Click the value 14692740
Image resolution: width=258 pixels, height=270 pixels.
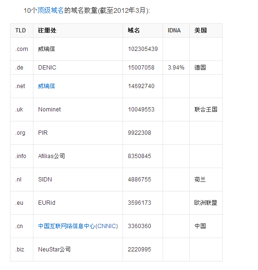click(141, 86)
